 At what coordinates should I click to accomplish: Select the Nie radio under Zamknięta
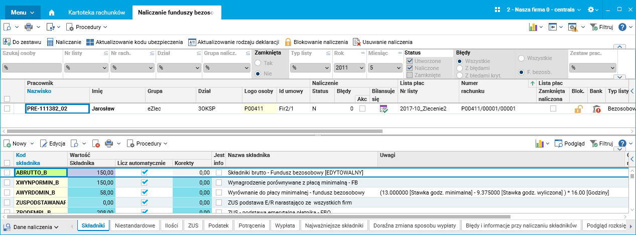click(258, 73)
